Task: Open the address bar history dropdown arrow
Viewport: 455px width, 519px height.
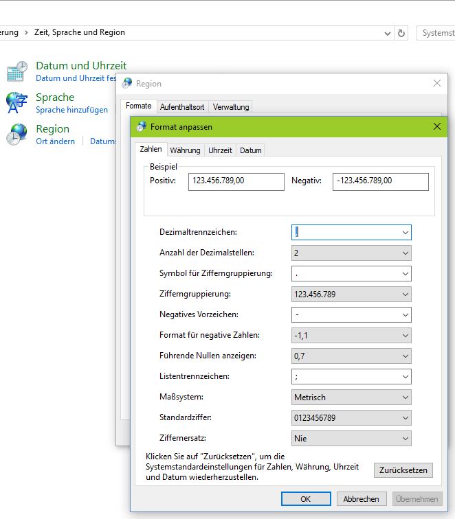Action: pos(388,33)
